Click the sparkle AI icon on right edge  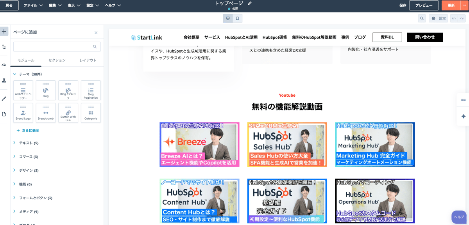(463, 115)
